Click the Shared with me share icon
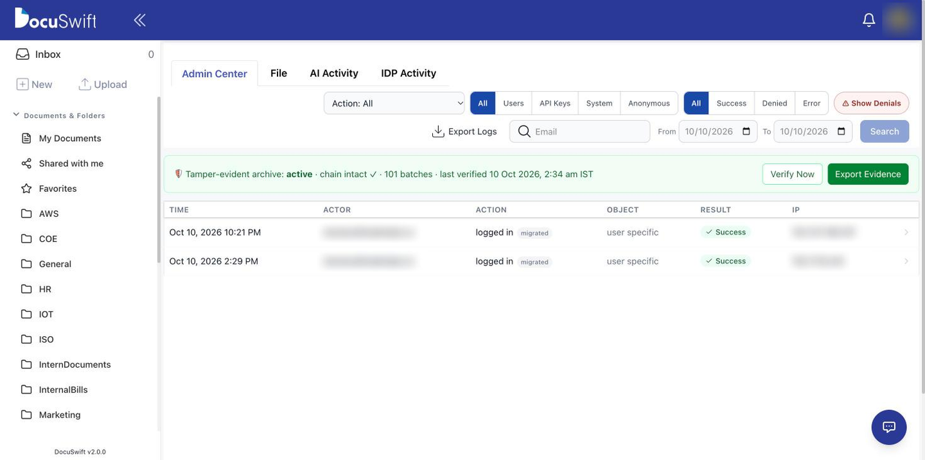Screen dimensions: 925x460 26,163
